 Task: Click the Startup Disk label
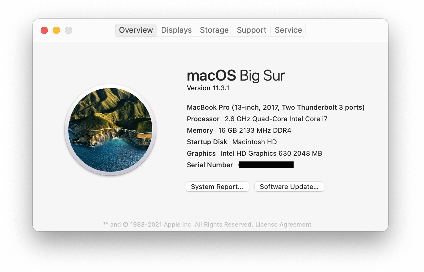207,142
